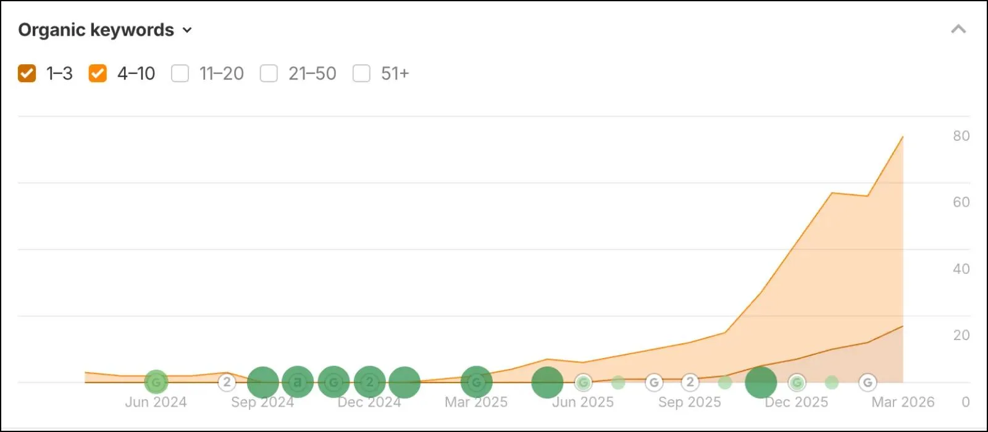Enable the 51+ positions checkbox

[x=361, y=73]
